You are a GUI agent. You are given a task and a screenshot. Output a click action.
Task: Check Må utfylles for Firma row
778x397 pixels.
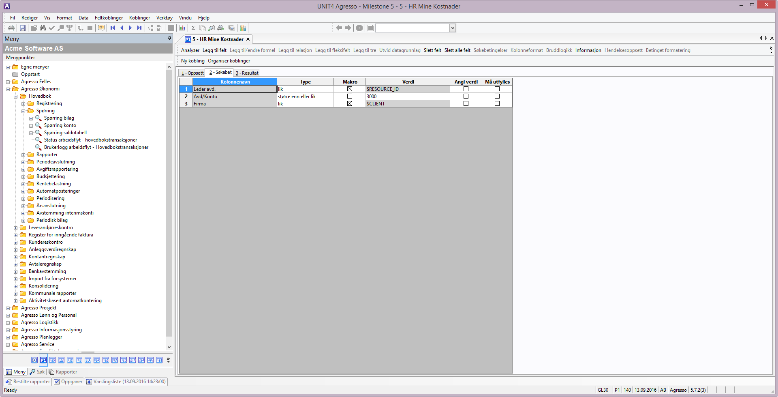(x=497, y=103)
